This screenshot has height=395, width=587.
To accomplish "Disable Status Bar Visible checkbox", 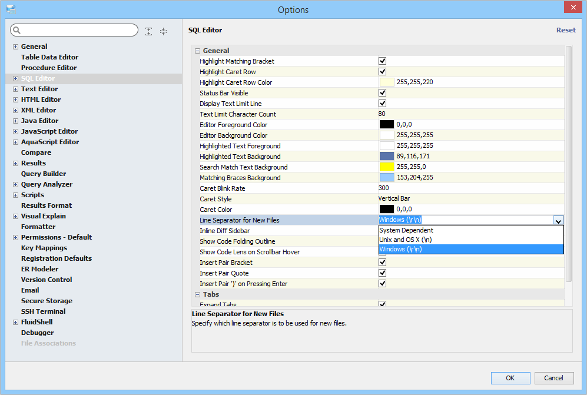I will 382,93.
